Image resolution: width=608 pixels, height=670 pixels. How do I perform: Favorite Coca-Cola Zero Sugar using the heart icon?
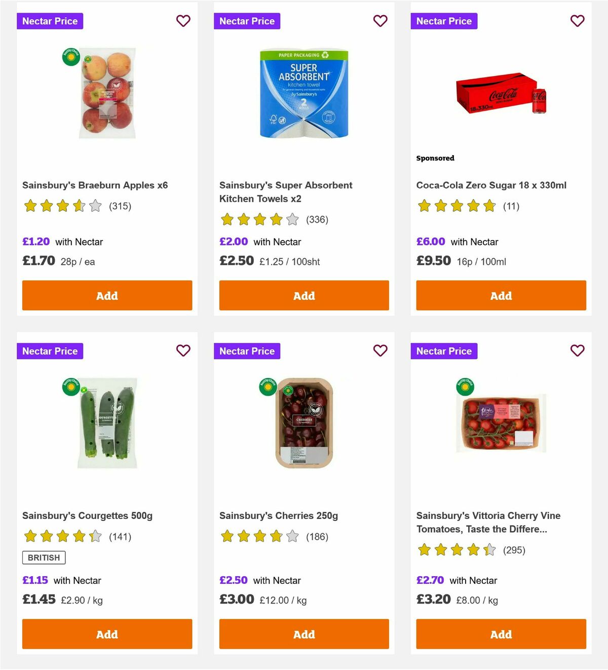[577, 21]
